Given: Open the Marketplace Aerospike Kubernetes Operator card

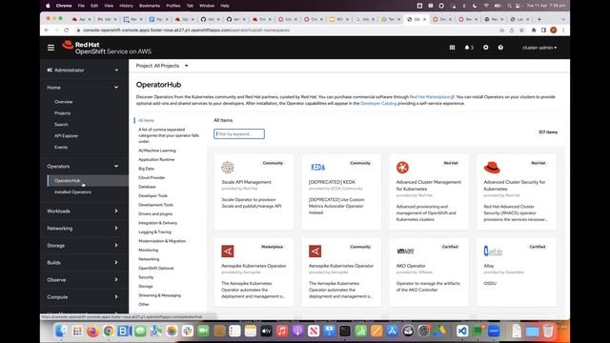Looking at the screenshot, I should [x=254, y=272].
